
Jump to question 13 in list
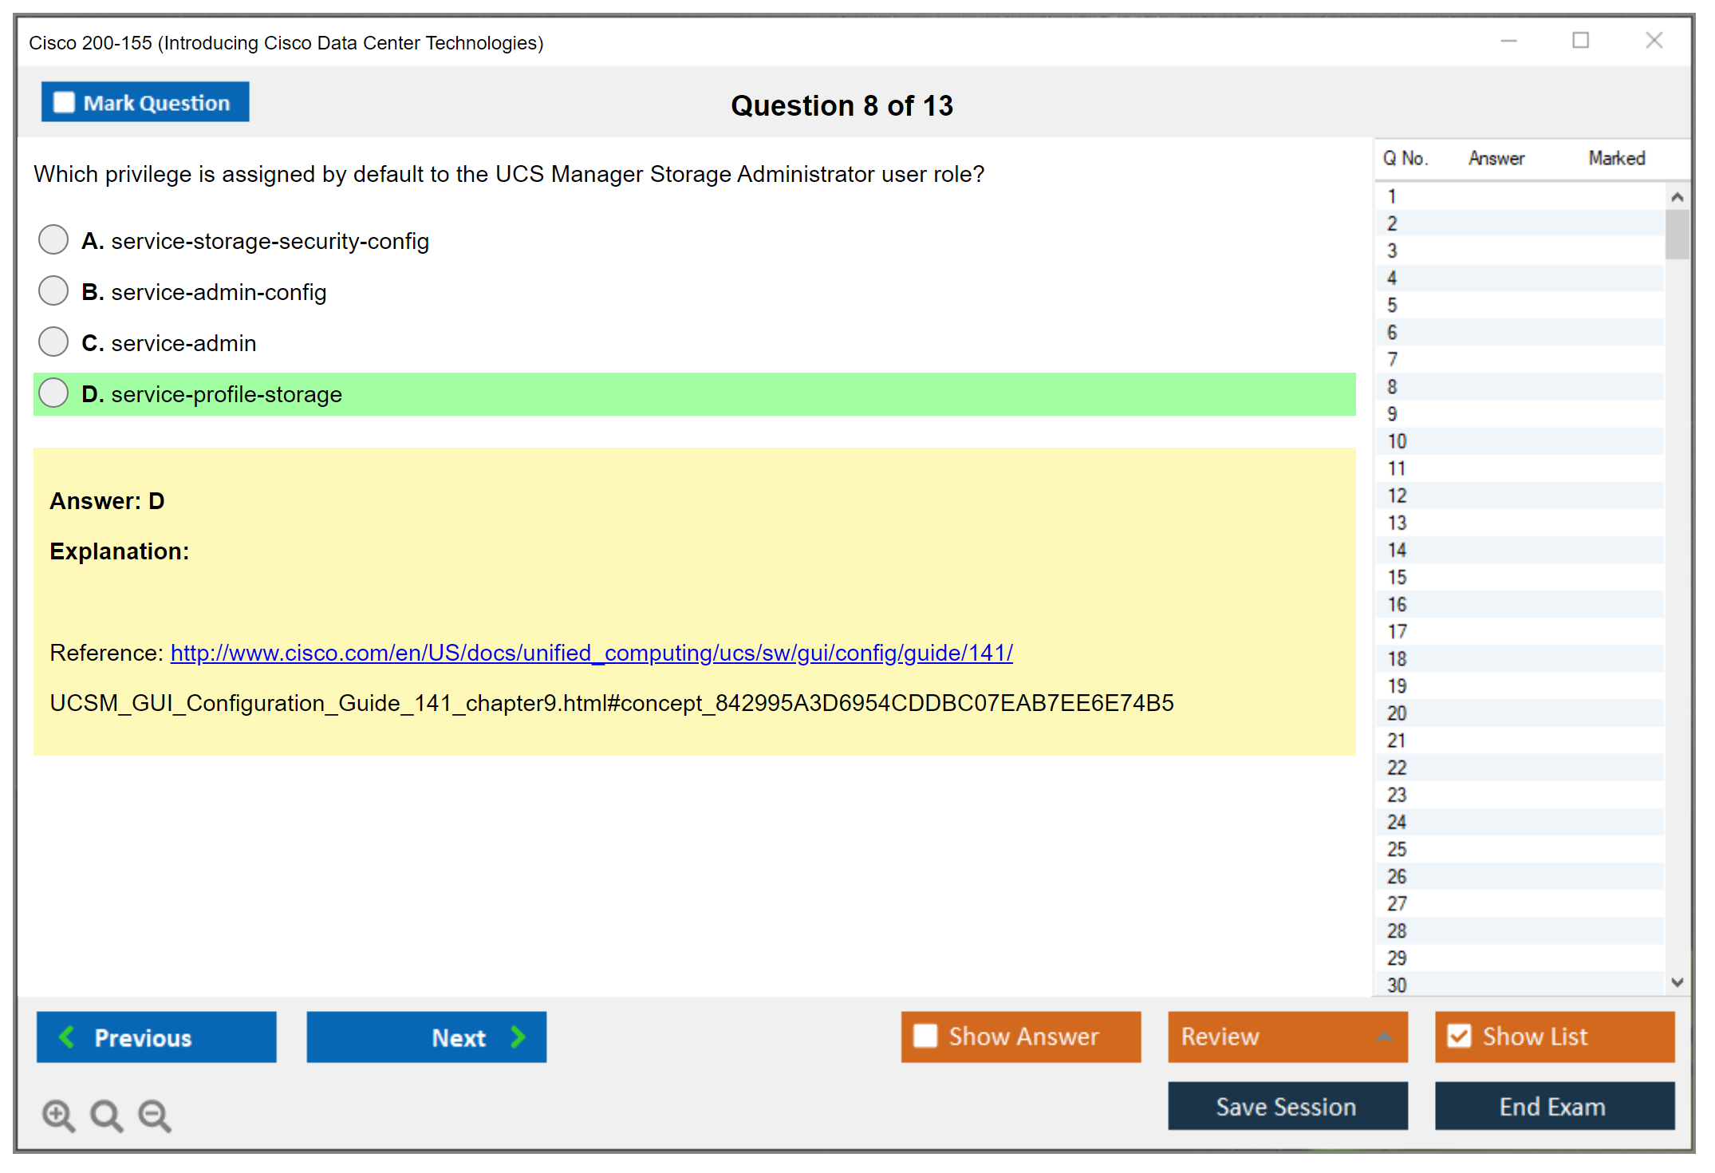tap(1397, 523)
